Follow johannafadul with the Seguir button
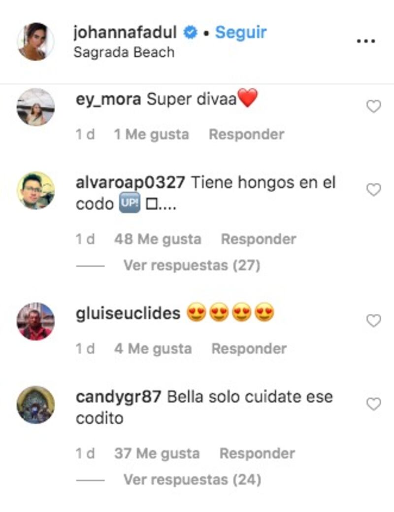This screenshot has height=512, width=394. 241,33
